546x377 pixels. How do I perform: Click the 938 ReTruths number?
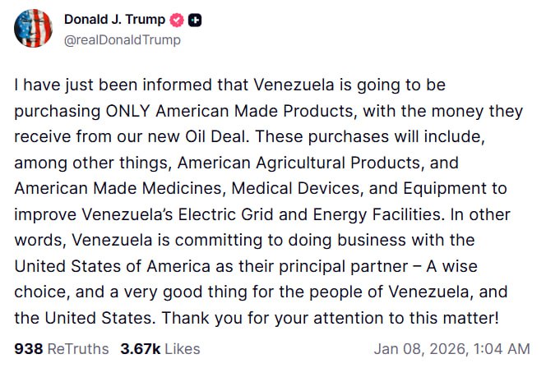27,349
